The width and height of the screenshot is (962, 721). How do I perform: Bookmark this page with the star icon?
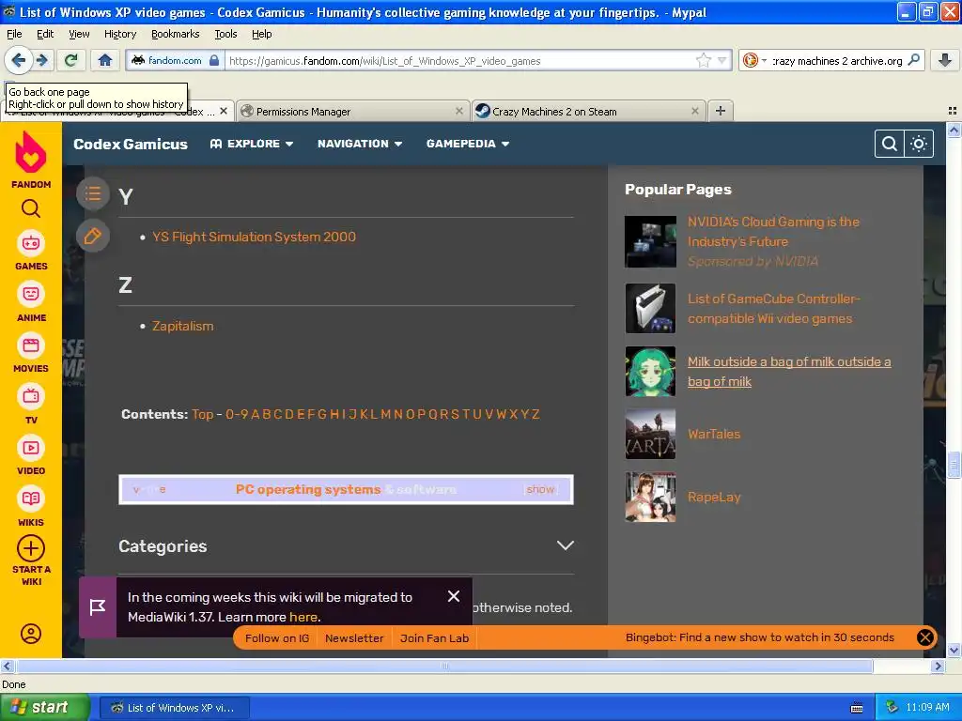[703, 60]
